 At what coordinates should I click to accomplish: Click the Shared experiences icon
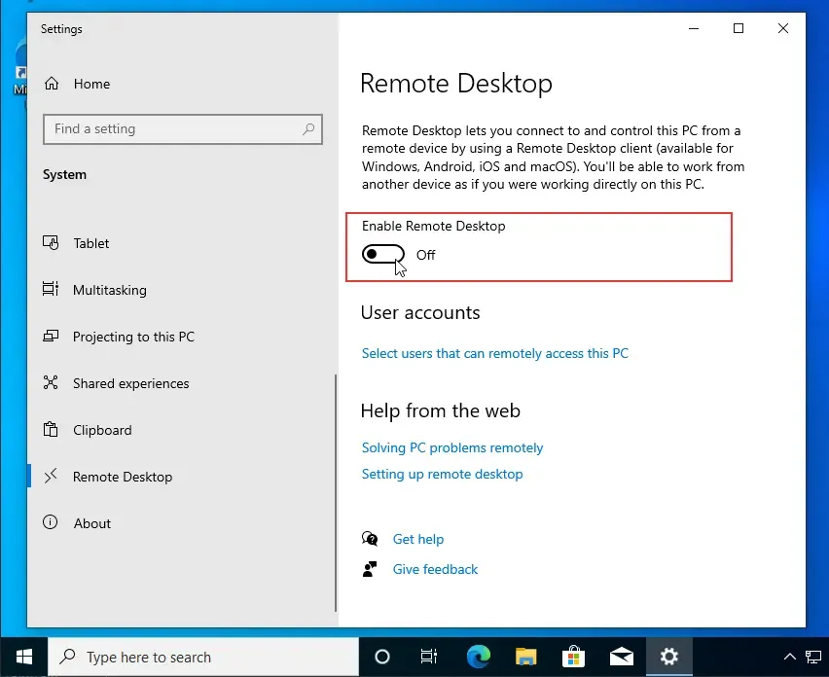pos(51,382)
